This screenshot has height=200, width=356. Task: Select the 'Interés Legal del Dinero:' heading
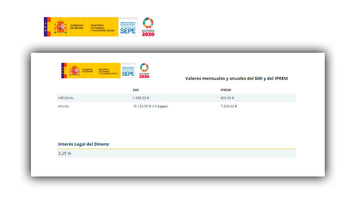coord(84,144)
